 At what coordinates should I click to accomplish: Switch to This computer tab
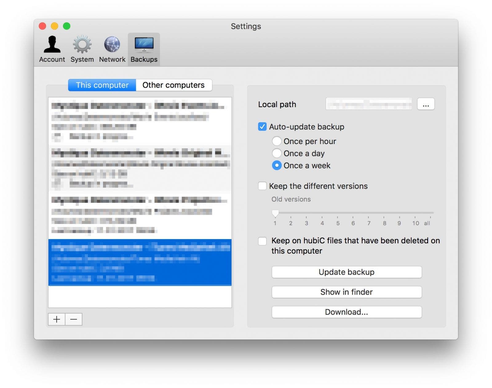point(102,85)
